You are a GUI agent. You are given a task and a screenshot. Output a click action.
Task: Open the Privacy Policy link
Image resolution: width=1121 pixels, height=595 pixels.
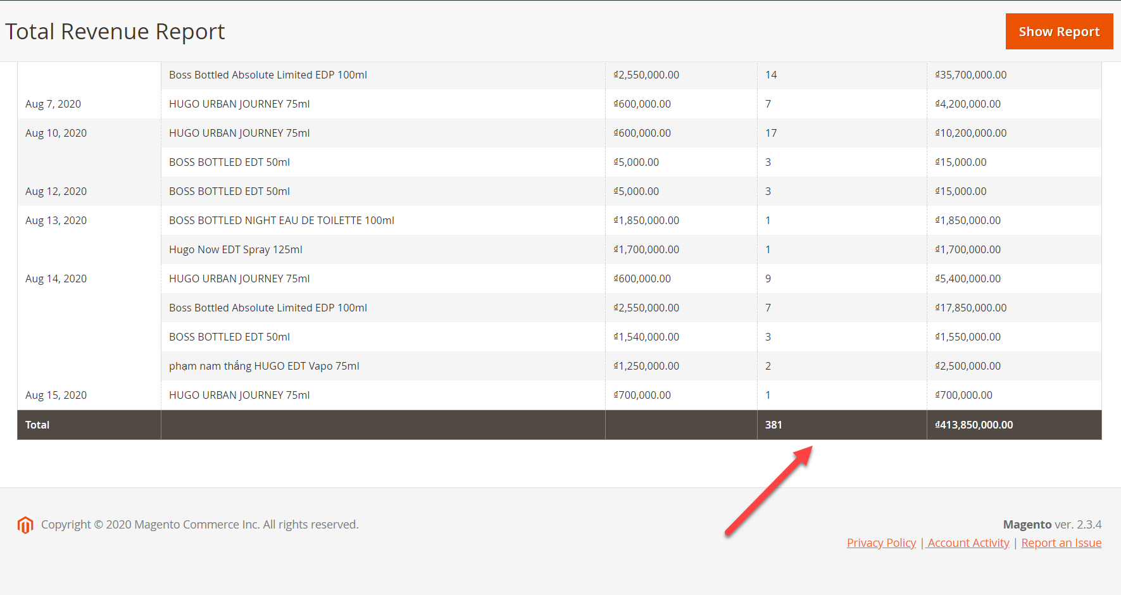881,542
